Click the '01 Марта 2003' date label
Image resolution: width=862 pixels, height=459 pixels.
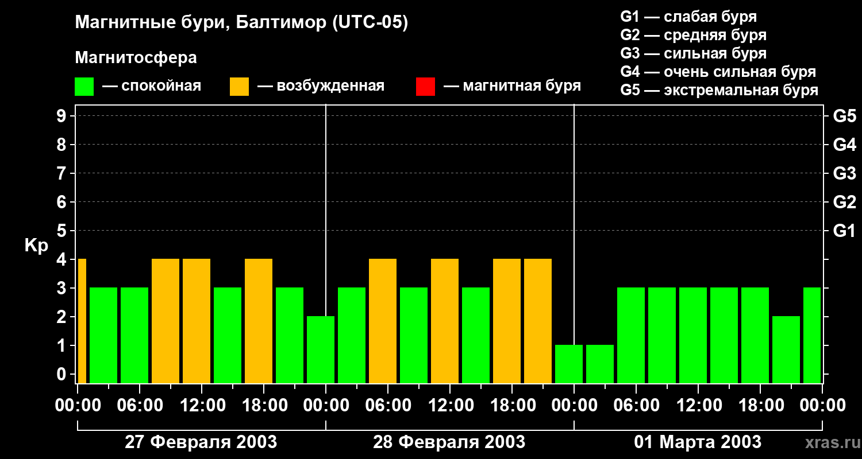[698, 442]
